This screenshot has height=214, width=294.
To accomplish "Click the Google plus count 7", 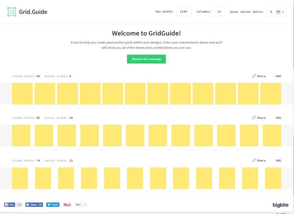I will click(85, 204).
